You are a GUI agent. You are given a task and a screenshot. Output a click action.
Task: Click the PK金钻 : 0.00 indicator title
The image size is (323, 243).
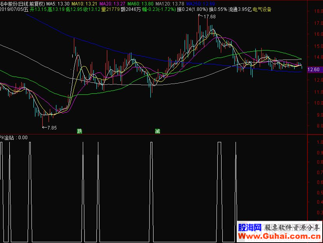[x=14, y=138]
